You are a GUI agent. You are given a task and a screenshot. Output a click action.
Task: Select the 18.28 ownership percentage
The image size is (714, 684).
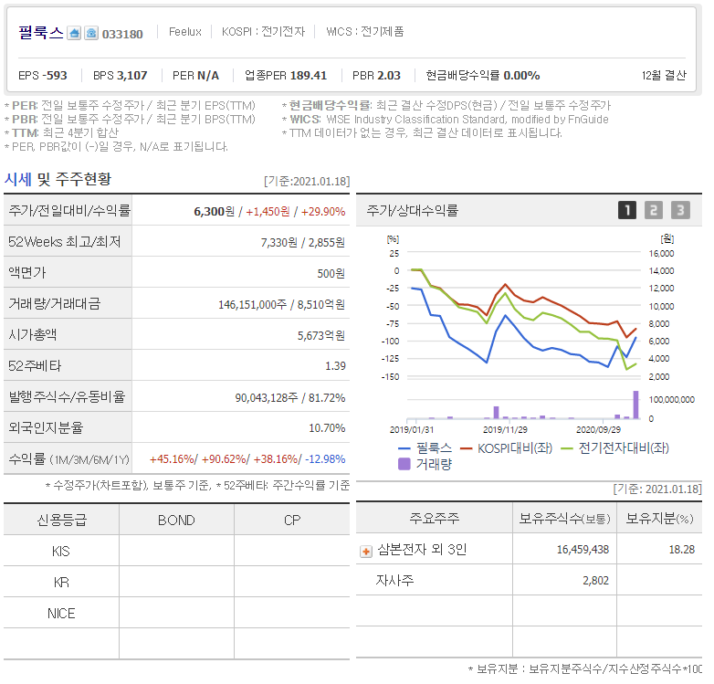pos(682,550)
